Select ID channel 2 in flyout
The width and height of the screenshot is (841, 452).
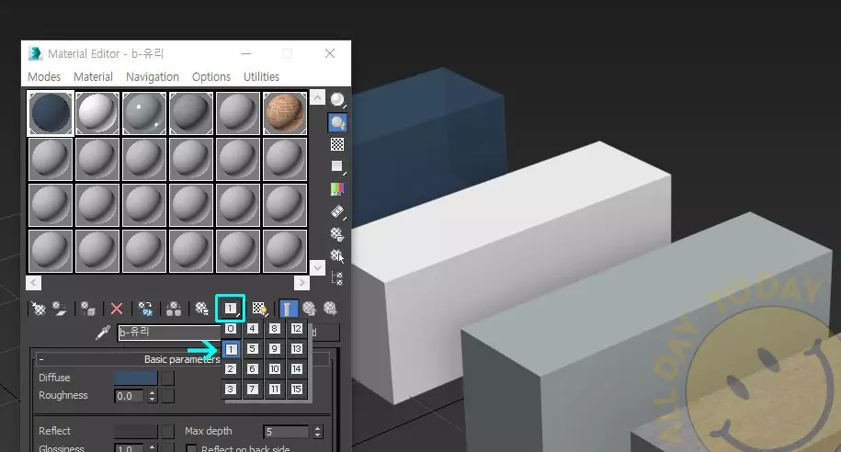coord(231,369)
